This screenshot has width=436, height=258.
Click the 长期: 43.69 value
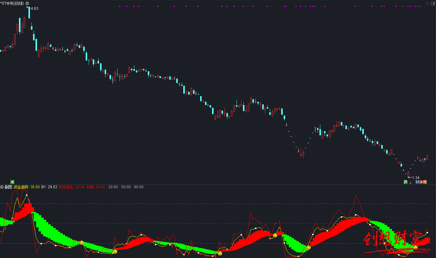click(95, 187)
